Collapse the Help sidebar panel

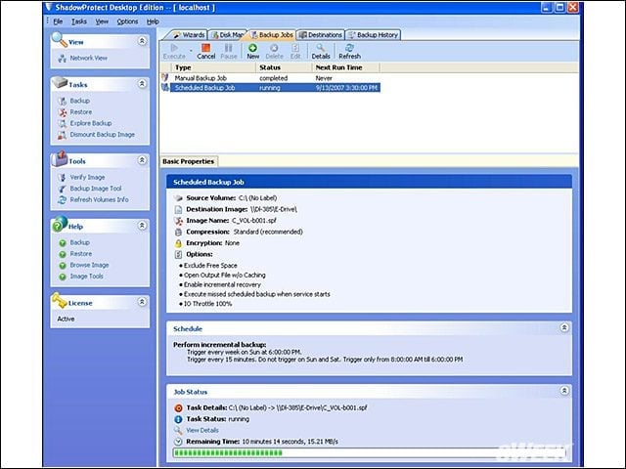point(142,226)
